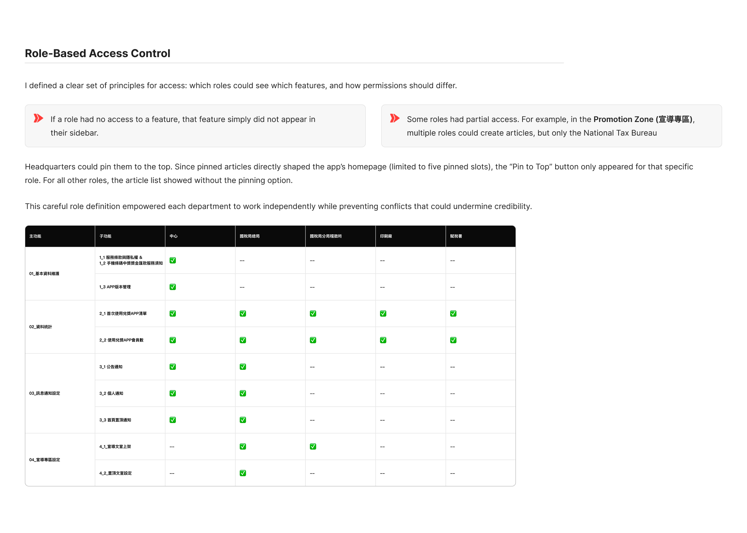Click the 04_宣導專區設定 row label
Viewport: 747px width, 533px height.
point(45,460)
